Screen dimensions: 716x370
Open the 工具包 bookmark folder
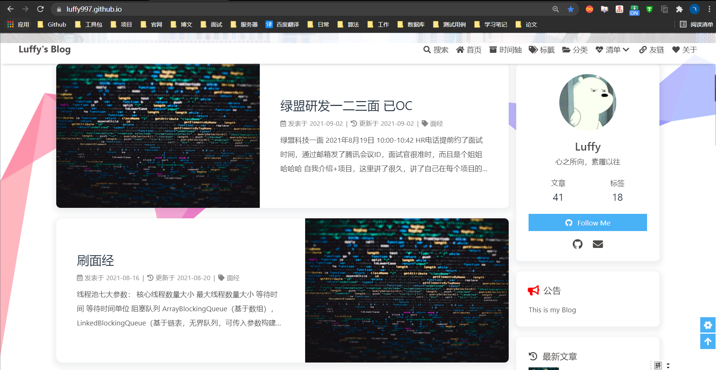click(x=88, y=24)
